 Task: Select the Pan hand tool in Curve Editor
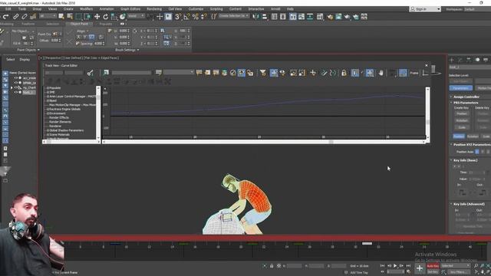[381, 73]
